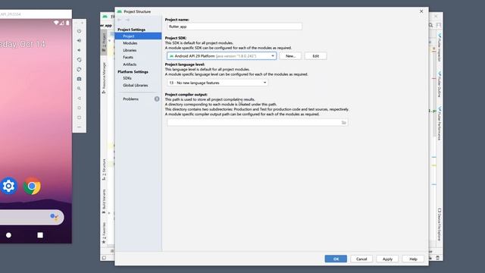This screenshot has width=485, height=273.
Task: Click the emulator zoom magnifier icon
Action: point(79,89)
